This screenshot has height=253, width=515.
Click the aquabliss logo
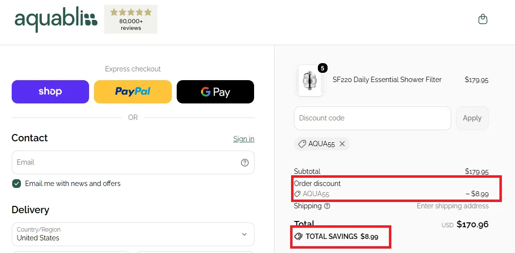tap(56, 19)
